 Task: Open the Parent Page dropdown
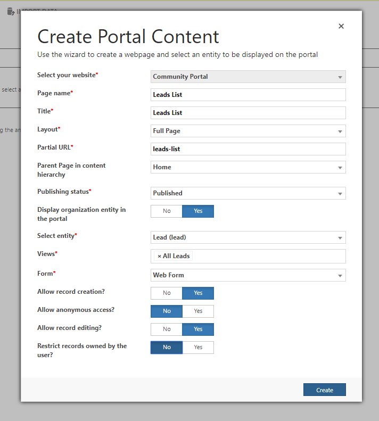[x=248, y=167]
